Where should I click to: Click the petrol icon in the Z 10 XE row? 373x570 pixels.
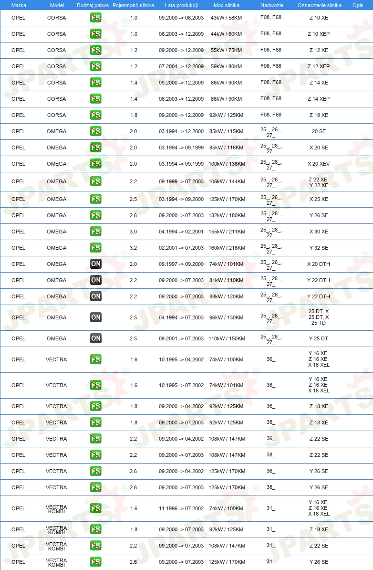tap(95, 18)
